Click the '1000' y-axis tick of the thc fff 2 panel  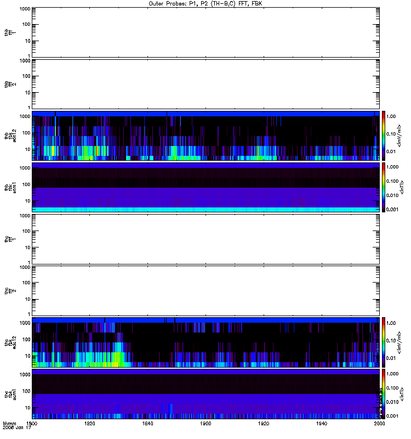[x=25, y=267]
